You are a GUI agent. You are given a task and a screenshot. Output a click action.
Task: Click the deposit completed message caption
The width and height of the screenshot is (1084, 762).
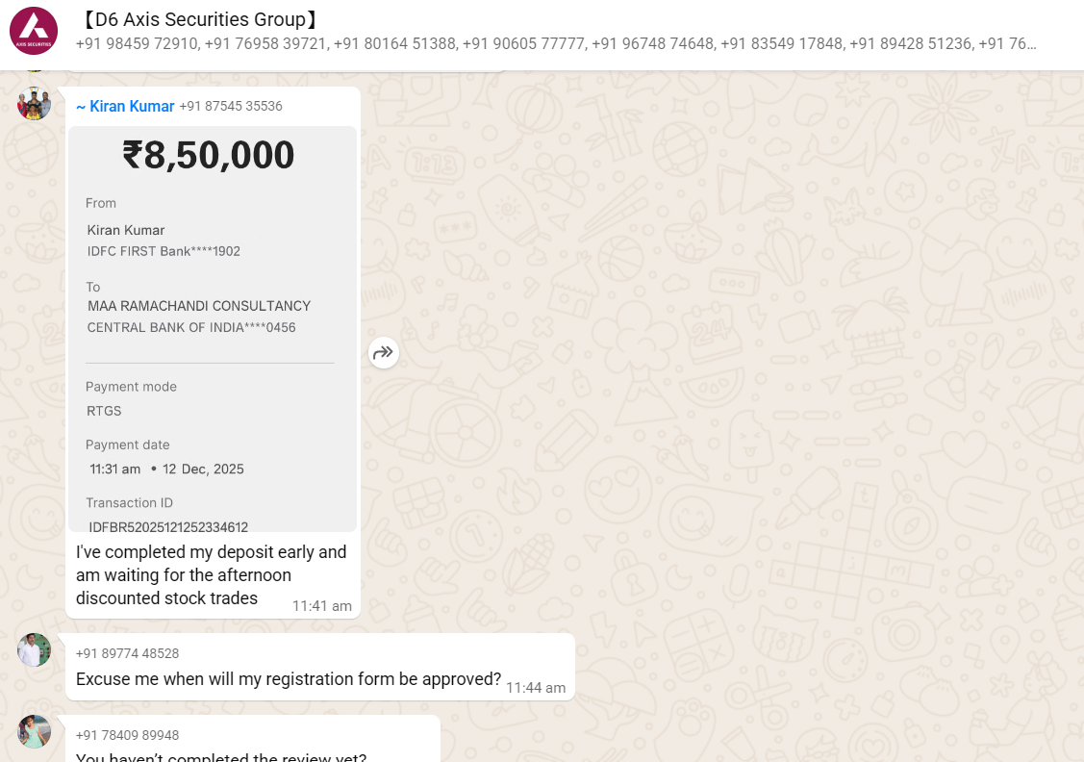[211, 575]
